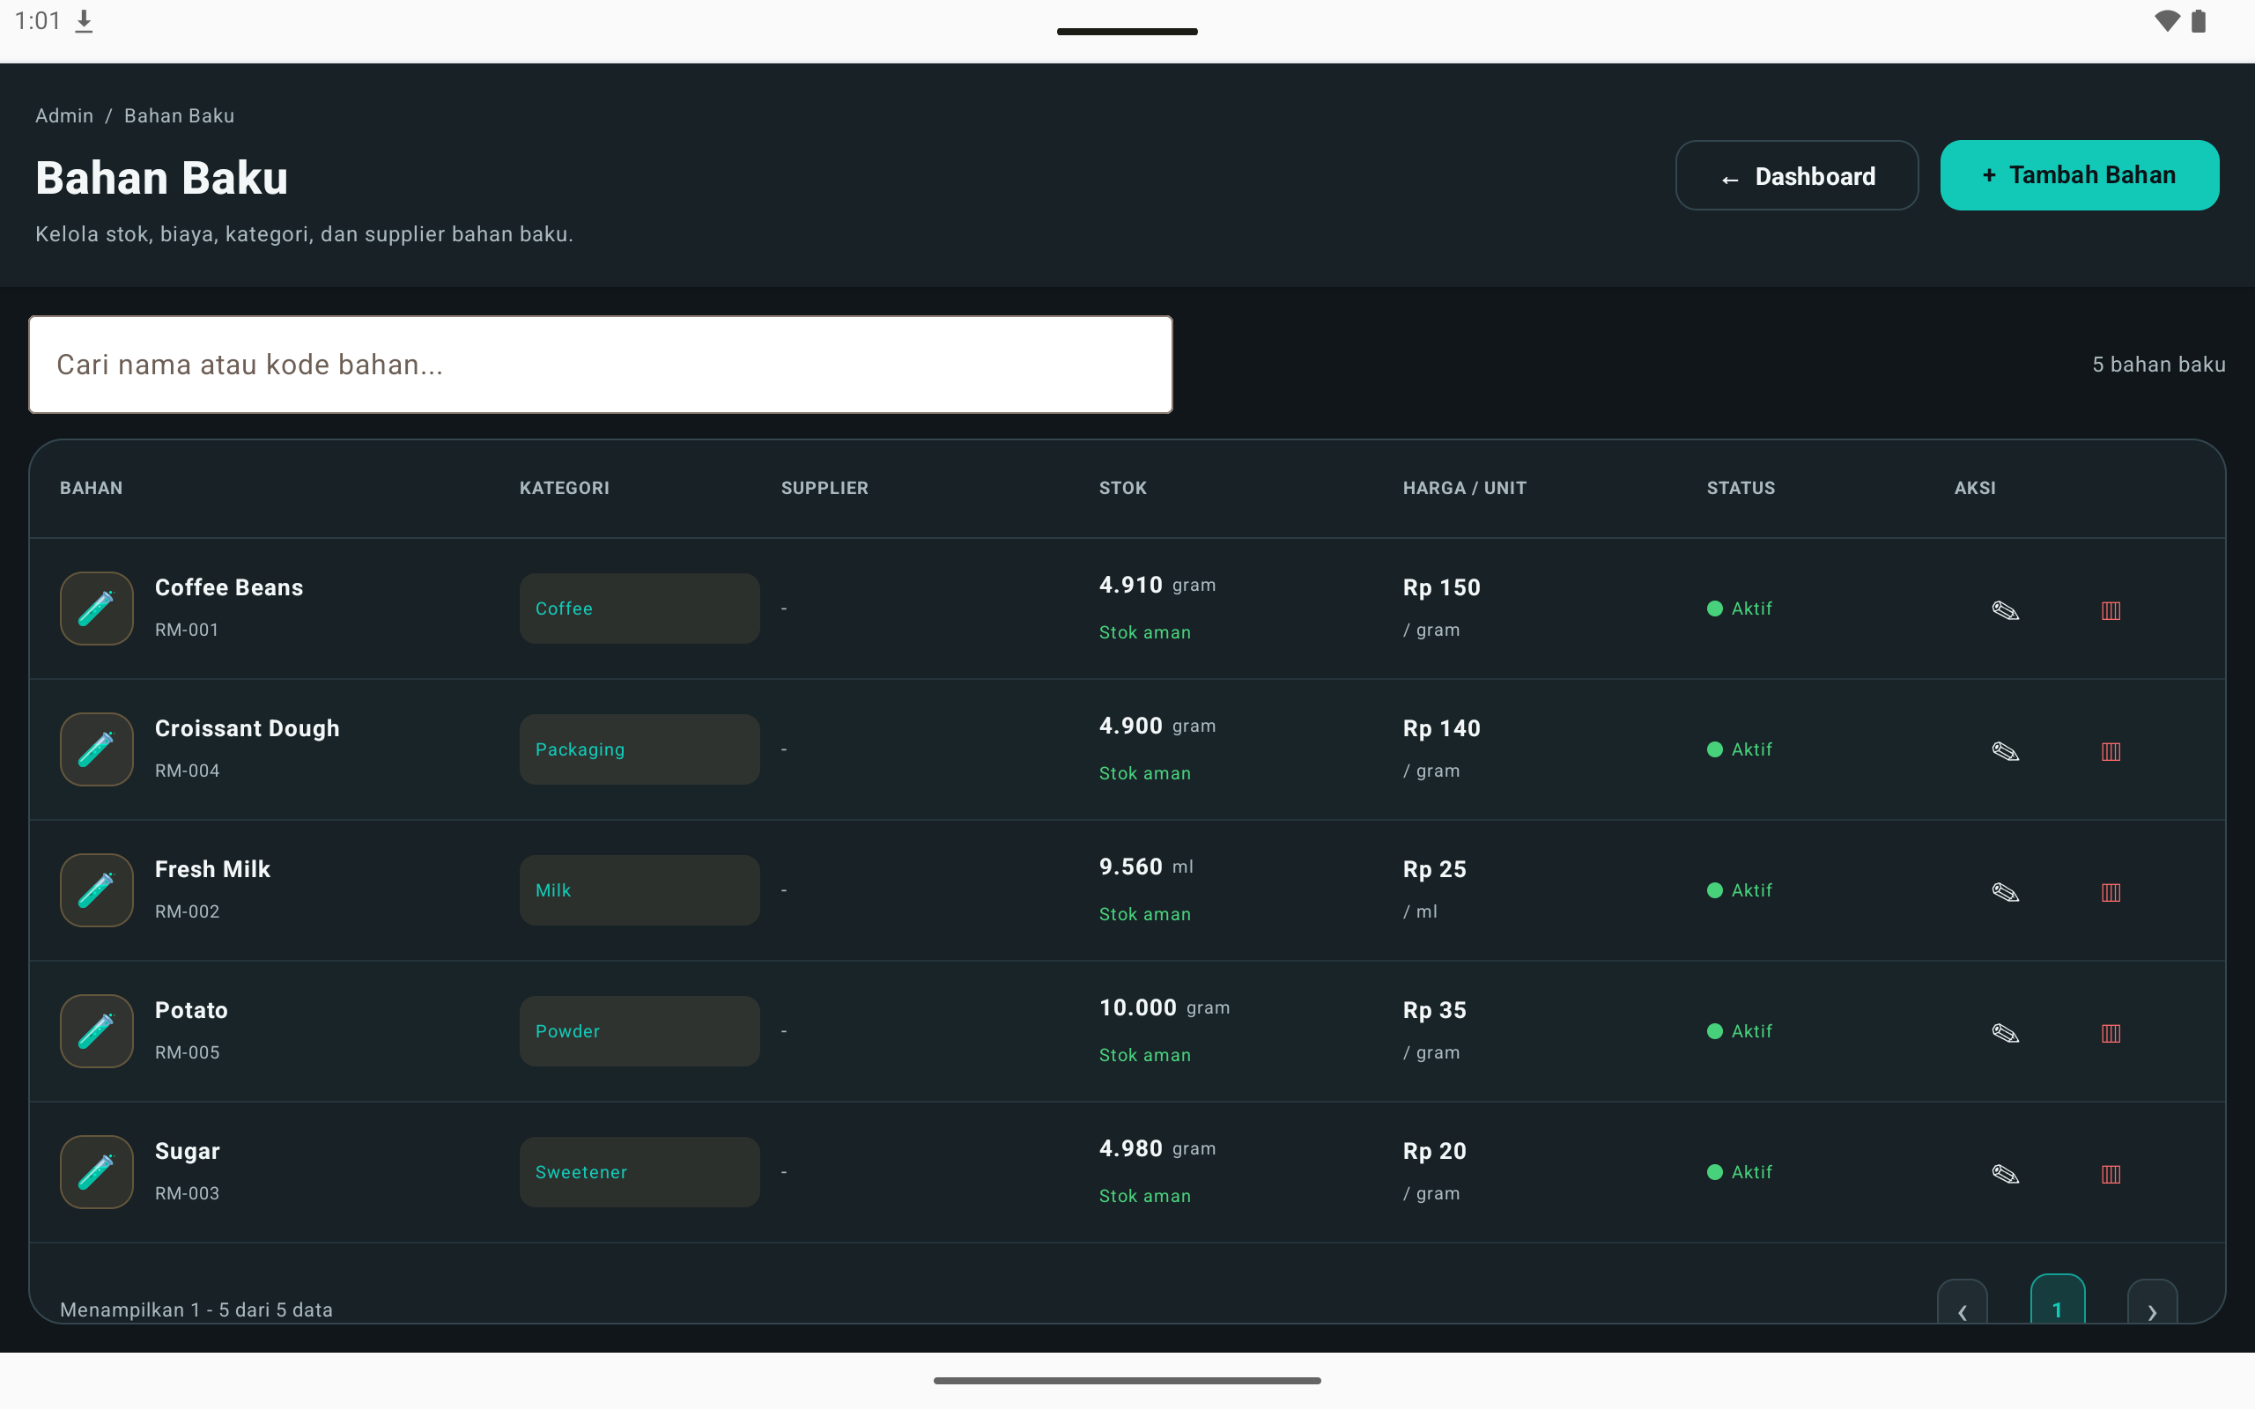Click the Fresh Milk test tube icon
Screen dimensions: 2255x1409
click(x=97, y=890)
